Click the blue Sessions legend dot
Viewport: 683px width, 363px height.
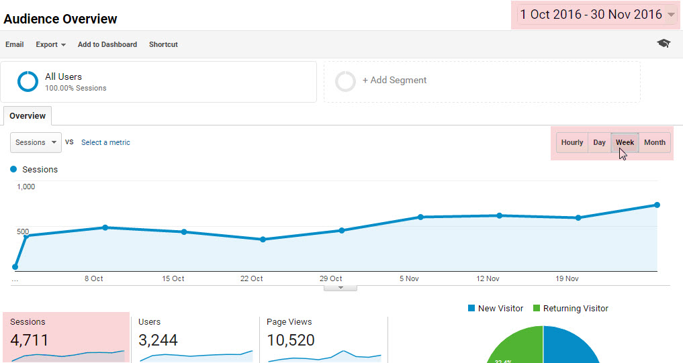coord(13,169)
